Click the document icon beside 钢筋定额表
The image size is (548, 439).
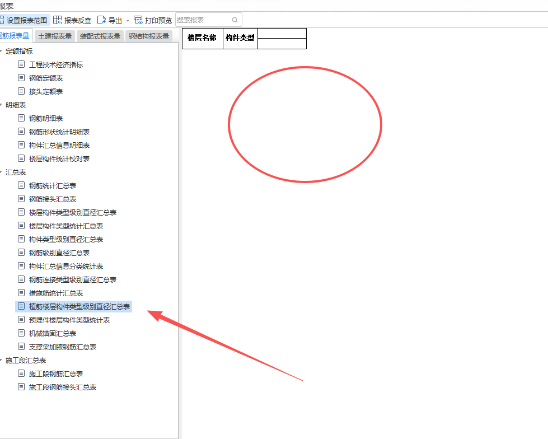[21, 78]
